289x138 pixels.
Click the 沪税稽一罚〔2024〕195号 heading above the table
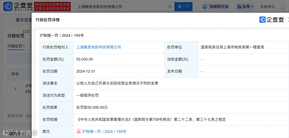pyautogui.click(x=62, y=36)
